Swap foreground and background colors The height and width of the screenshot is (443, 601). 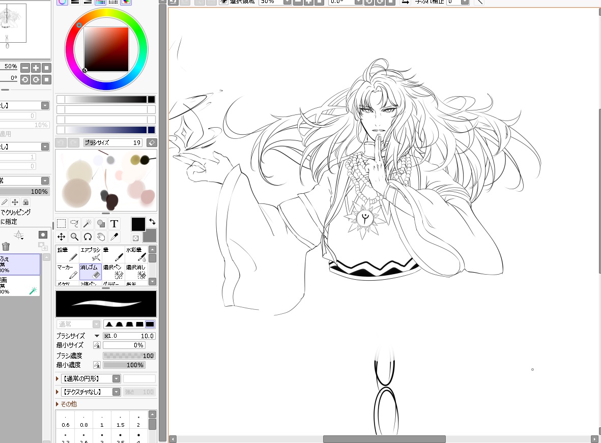tap(152, 222)
